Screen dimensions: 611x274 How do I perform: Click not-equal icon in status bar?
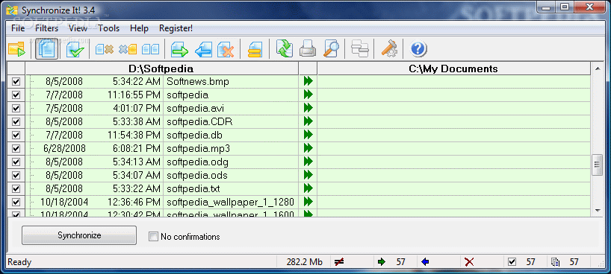pos(339,262)
